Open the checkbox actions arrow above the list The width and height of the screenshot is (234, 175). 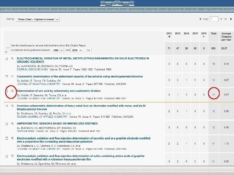(x=6, y=52)
